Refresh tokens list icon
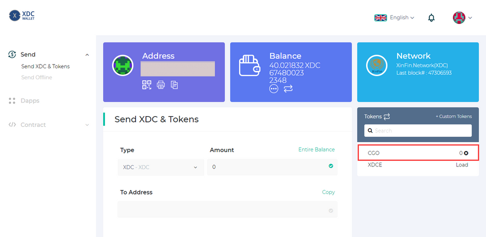Image resolution: width=486 pixels, height=237 pixels. pos(387,116)
